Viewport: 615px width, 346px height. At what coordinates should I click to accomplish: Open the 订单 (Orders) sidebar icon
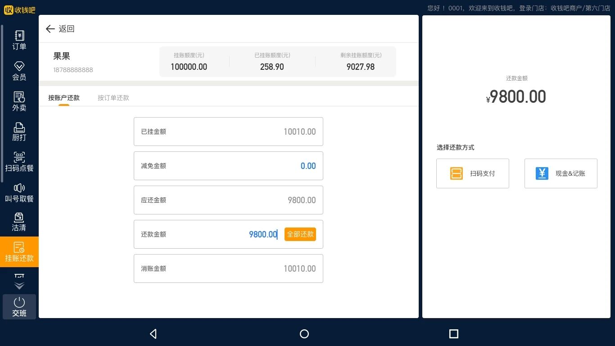click(19, 40)
